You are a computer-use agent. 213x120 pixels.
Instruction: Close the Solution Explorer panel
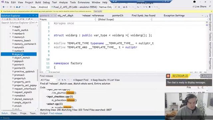[x=36, y=16]
